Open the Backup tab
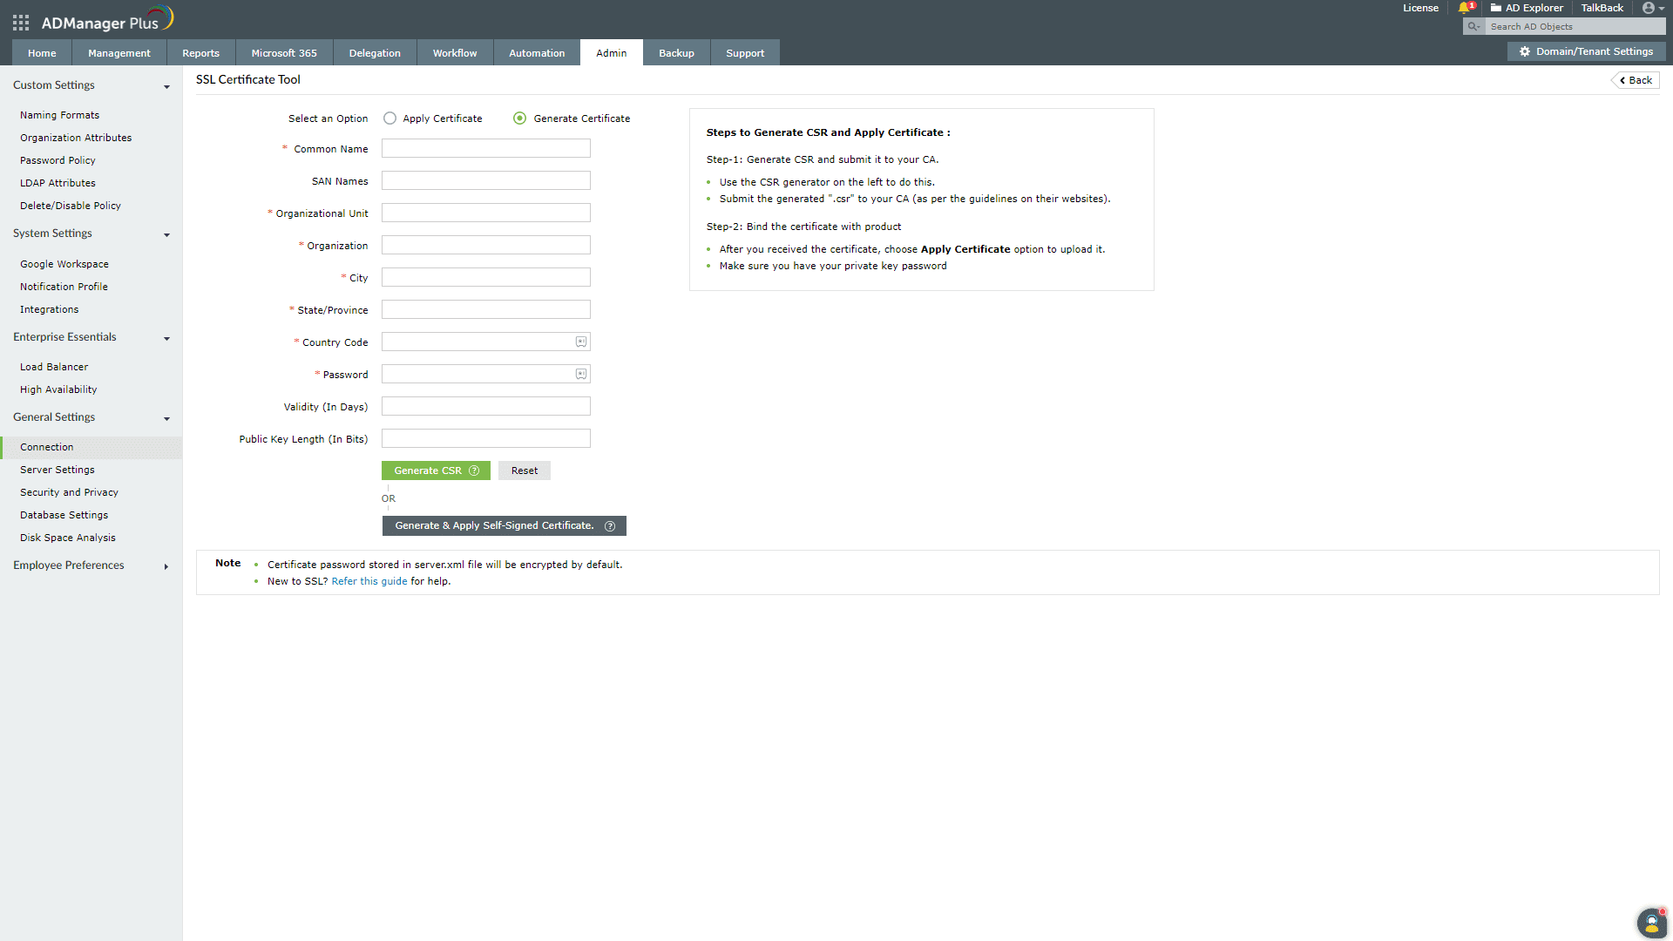 pos(676,53)
